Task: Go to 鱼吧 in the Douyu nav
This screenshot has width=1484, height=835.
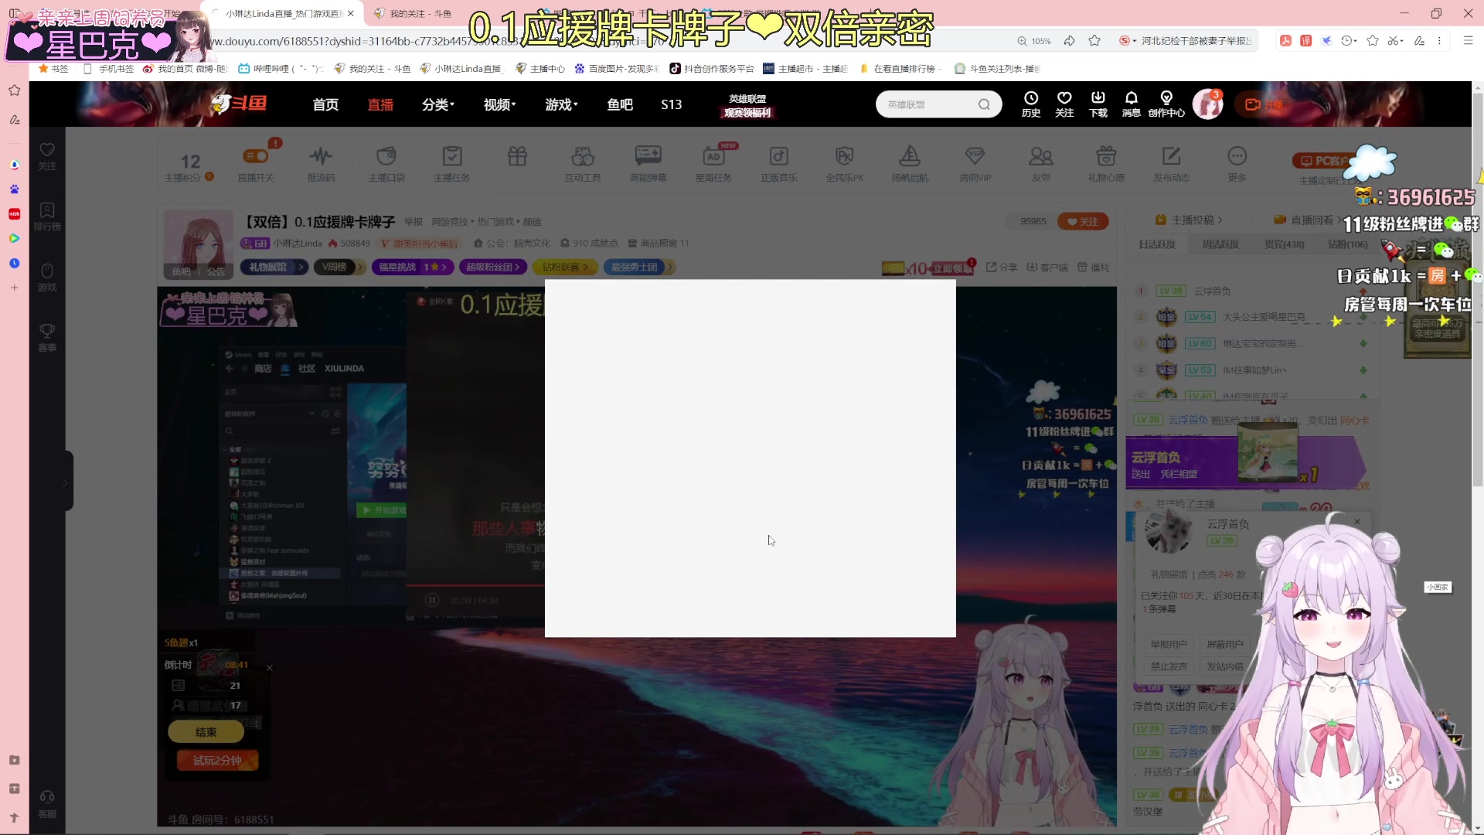Action: [x=620, y=104]
